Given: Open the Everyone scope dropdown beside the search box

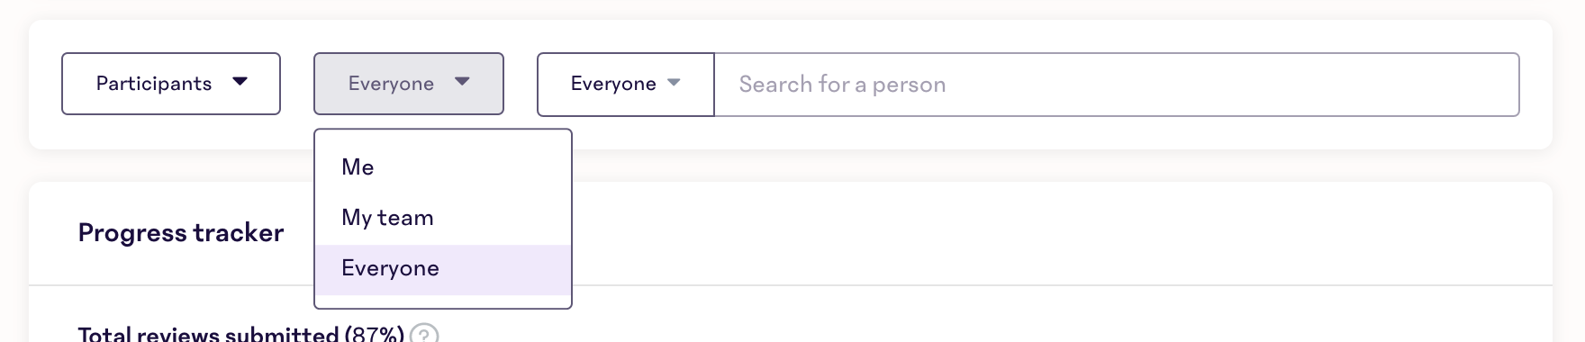Looking at the screenshot, I should (x=626, y=84).
